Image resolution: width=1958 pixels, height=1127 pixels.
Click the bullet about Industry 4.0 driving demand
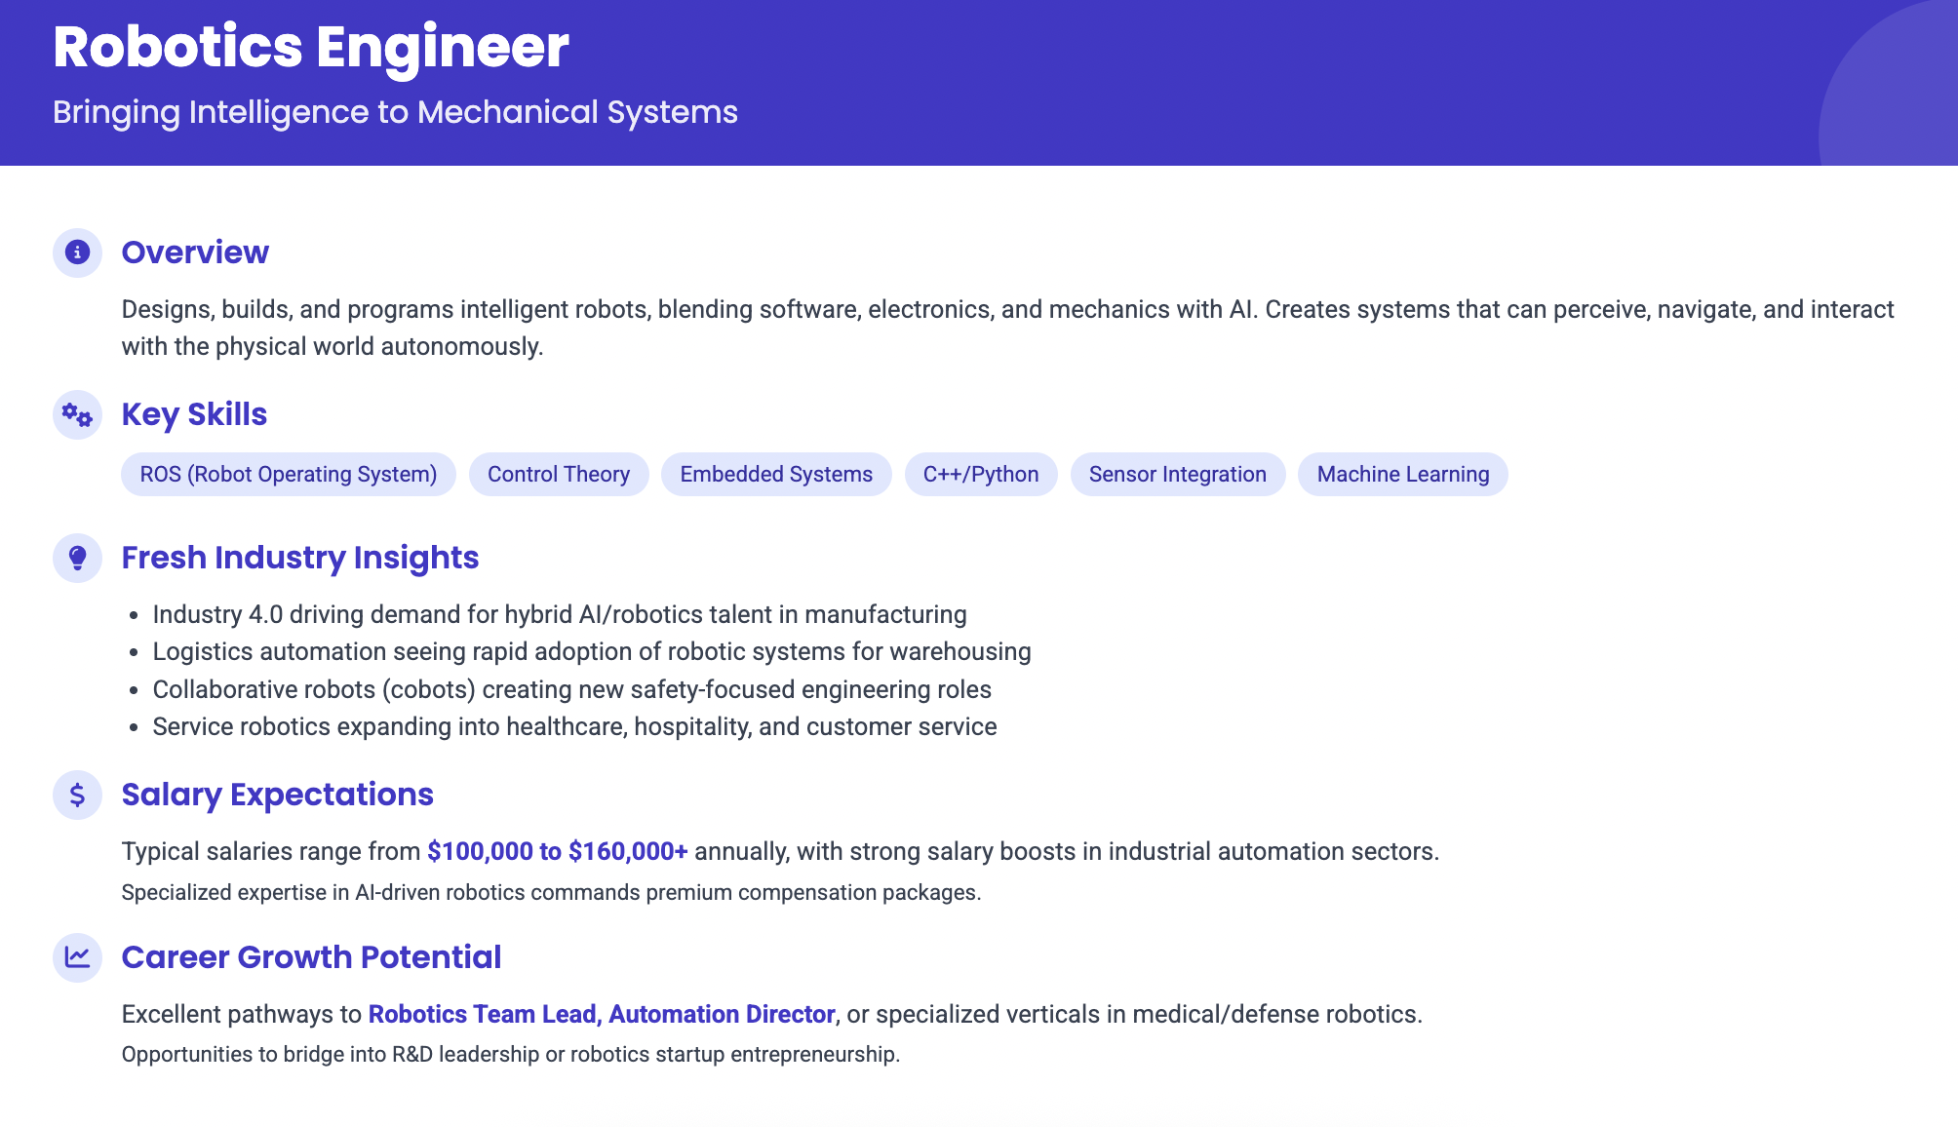point(560,614)
